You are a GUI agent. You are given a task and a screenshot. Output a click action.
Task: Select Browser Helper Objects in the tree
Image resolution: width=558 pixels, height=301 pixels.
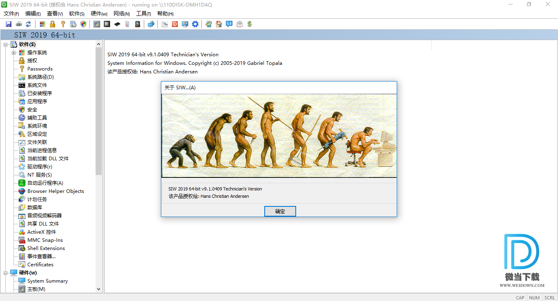56,191
